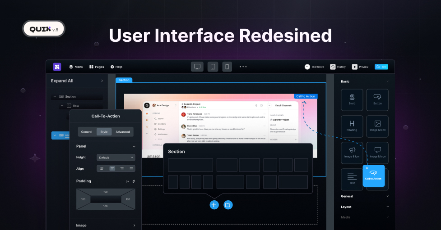Select the Image & Icon element with picture icon
This screenshot has width=441, height=230.
(x=377, y=126)
